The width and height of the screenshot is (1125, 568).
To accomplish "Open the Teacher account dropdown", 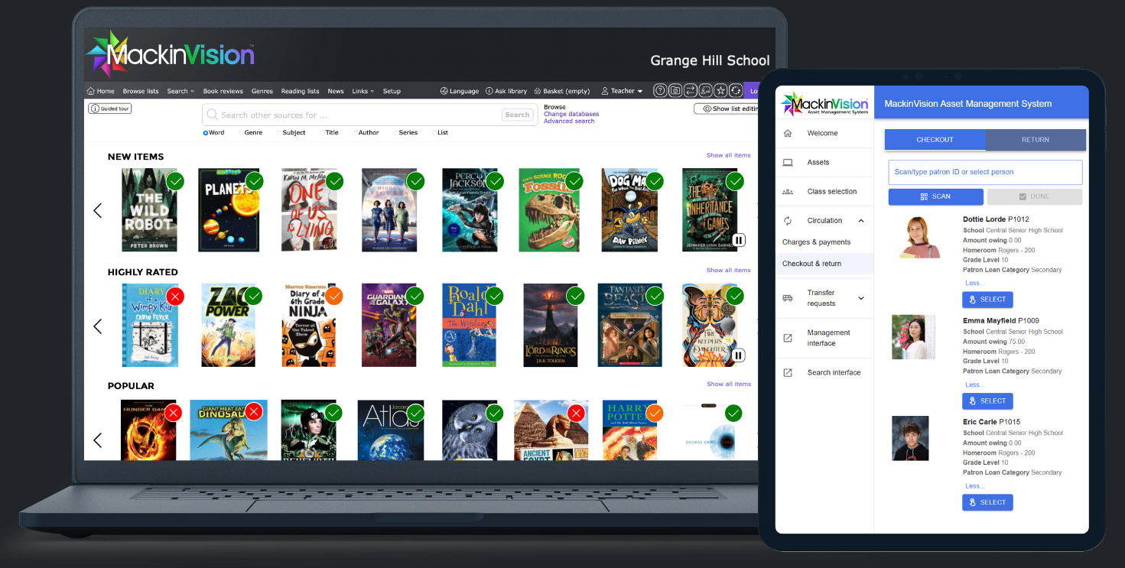I will [x=623, y=91].
